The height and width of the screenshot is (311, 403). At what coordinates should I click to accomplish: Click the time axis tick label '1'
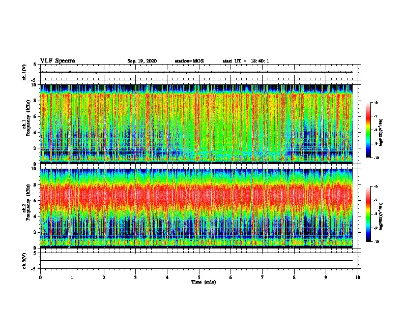click(x=72, y=277)
